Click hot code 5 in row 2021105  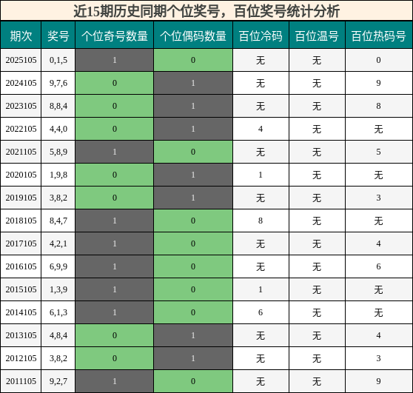[x=379, y=152]
